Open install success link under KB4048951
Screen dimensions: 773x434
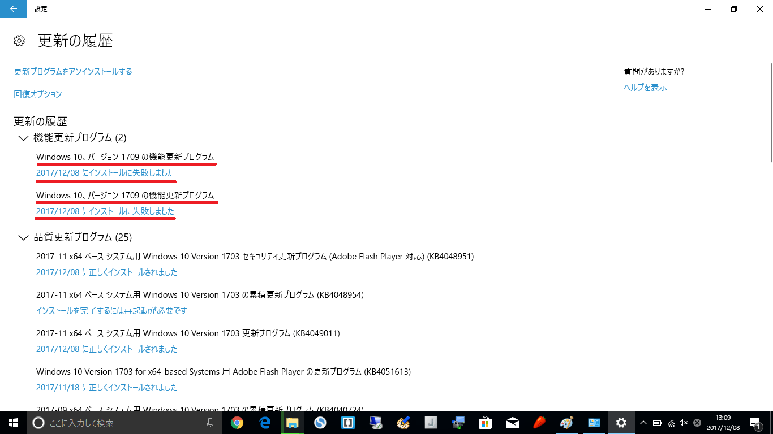[107, 272]
